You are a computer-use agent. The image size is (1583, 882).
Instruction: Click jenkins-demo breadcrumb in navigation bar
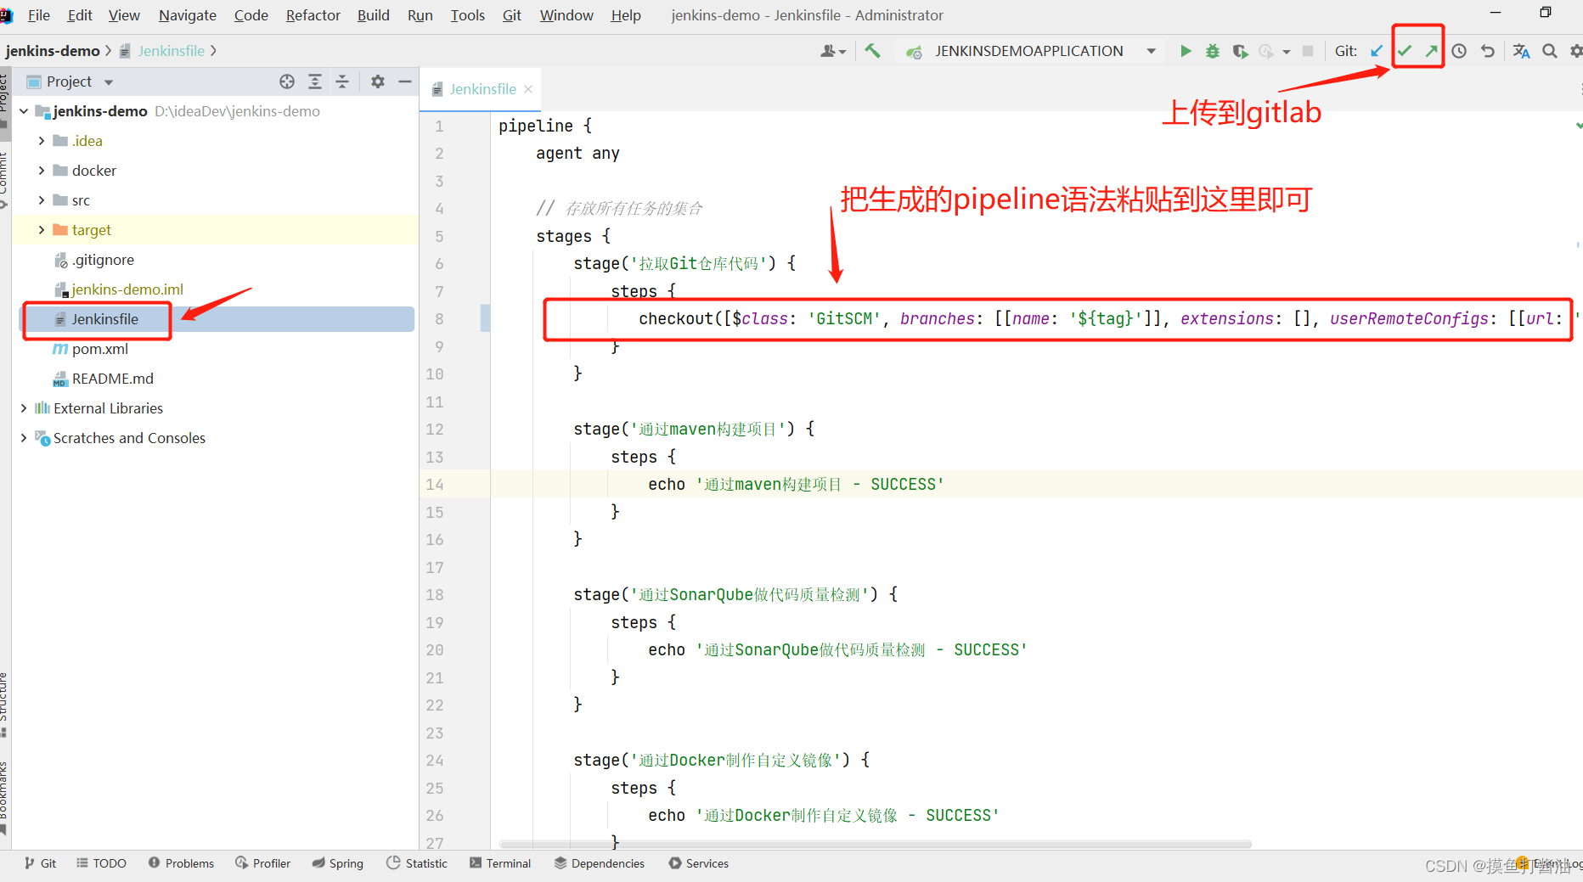click(x=53, y=51)
